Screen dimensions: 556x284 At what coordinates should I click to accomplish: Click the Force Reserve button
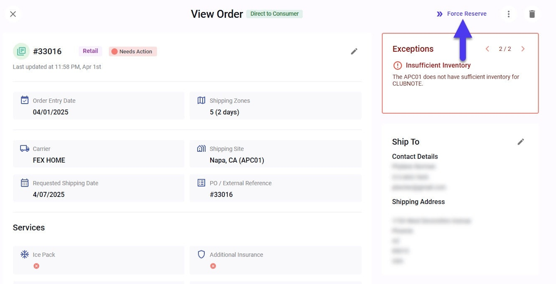[462, 14]
